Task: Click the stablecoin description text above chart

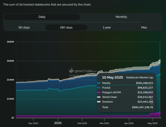Action: tap(47, 5)
